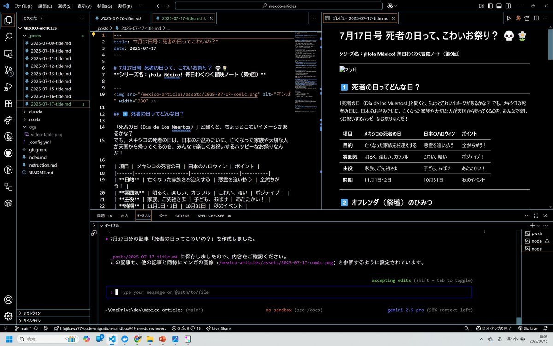553x346 pixels.
Task: Click the run (play) icon in editor toolbar
Action: point(509,18)
